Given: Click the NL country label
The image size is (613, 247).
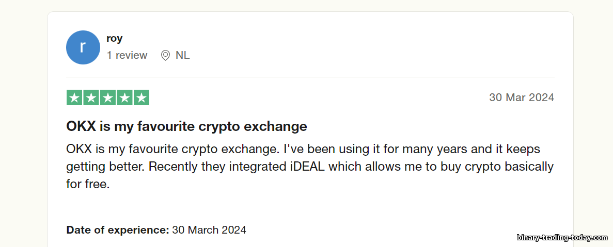Looking at the screenshot, I should point(183,55).
